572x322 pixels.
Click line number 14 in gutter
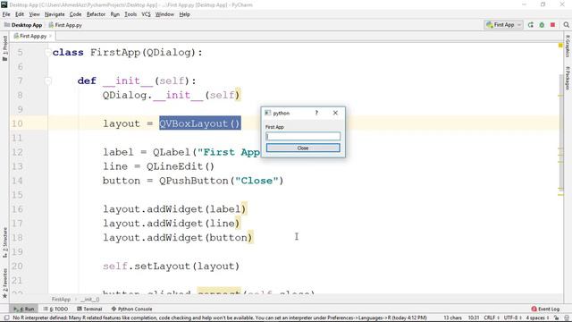click(x=17, y=181)
